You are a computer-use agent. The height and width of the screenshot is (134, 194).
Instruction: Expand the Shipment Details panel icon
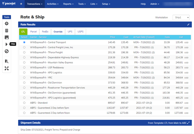click(188, 123)
